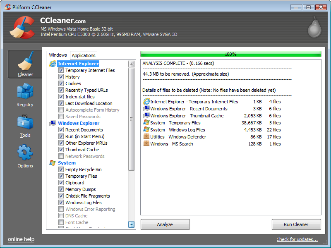Enable the DNS Cache checkbox
This screenshot has width=331, height=248.
pyautogui.click(x=61, y=215)
